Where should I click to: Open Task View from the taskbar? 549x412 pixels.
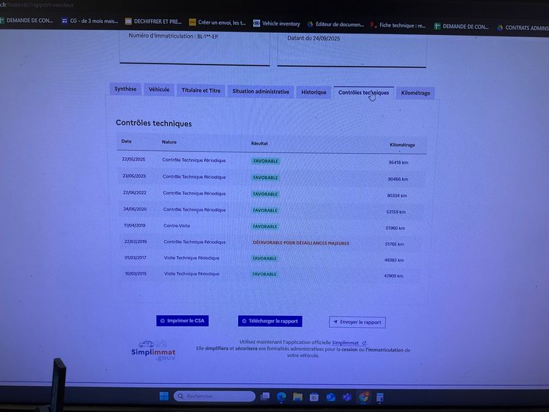pyautogui.click(x=265, y=397)
